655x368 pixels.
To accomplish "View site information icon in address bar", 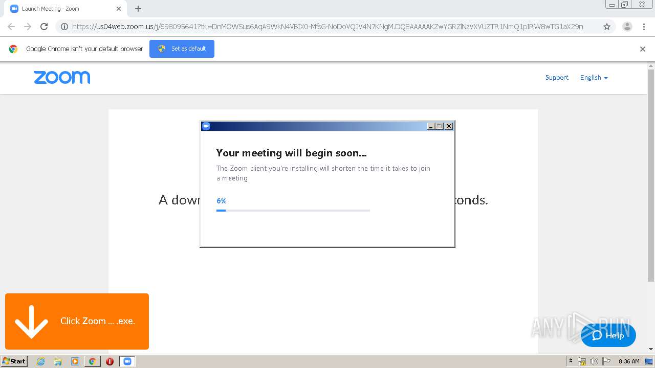I will click(x=64, y=27).
